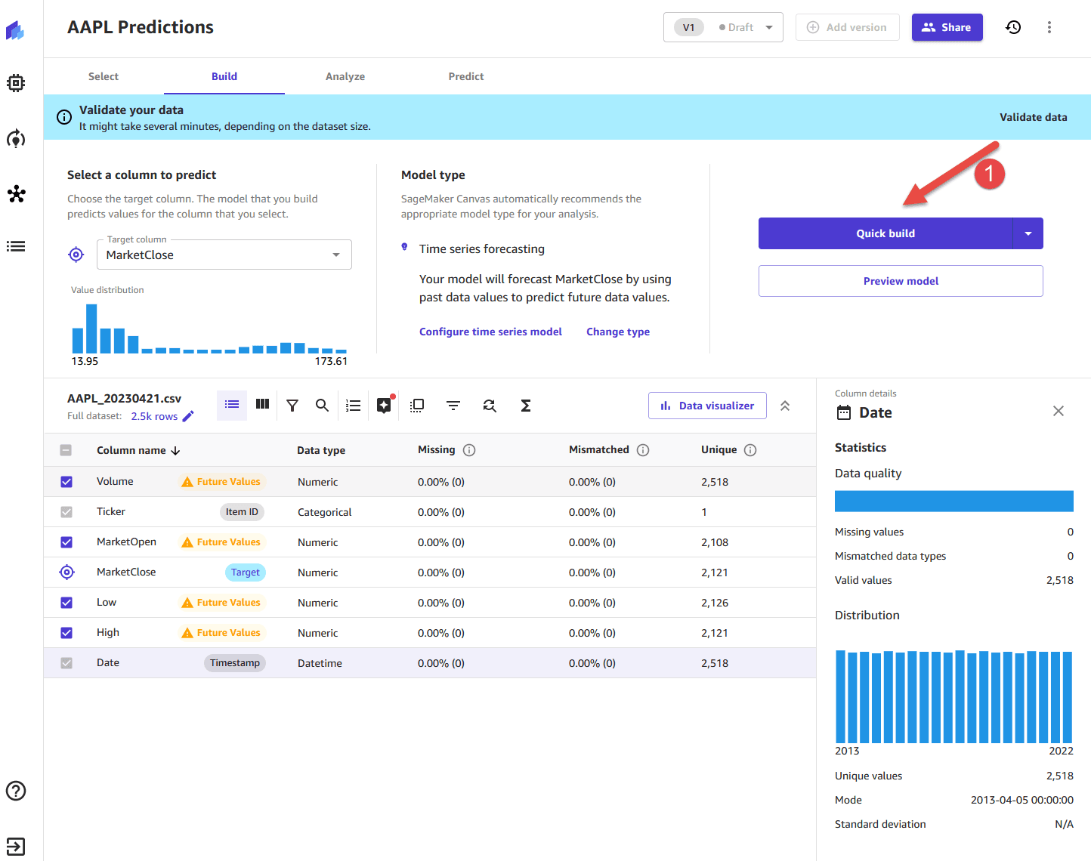Open the filter funnel tool
Viewport: 1091px width, 861px height.
pyautogui.click(x=292, y=406)
